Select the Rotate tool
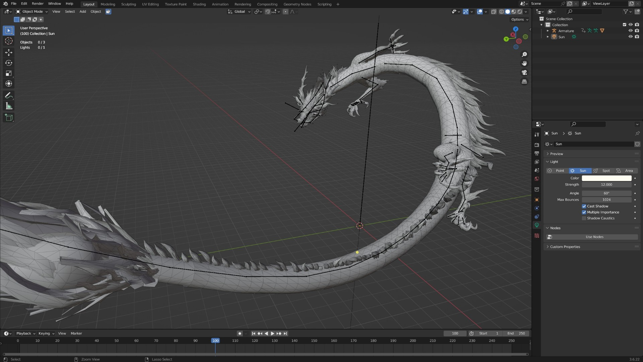 [x=9, y=63]
